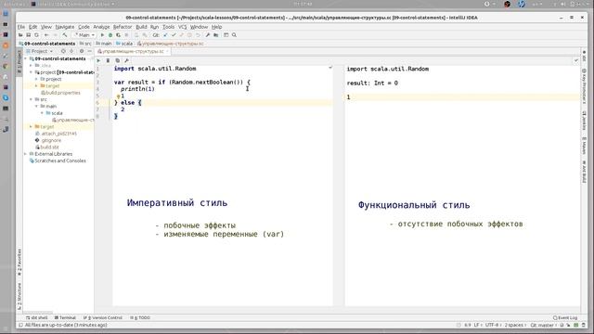Open the File menu
Screen dimensions: 594x334
coord(20,27)
